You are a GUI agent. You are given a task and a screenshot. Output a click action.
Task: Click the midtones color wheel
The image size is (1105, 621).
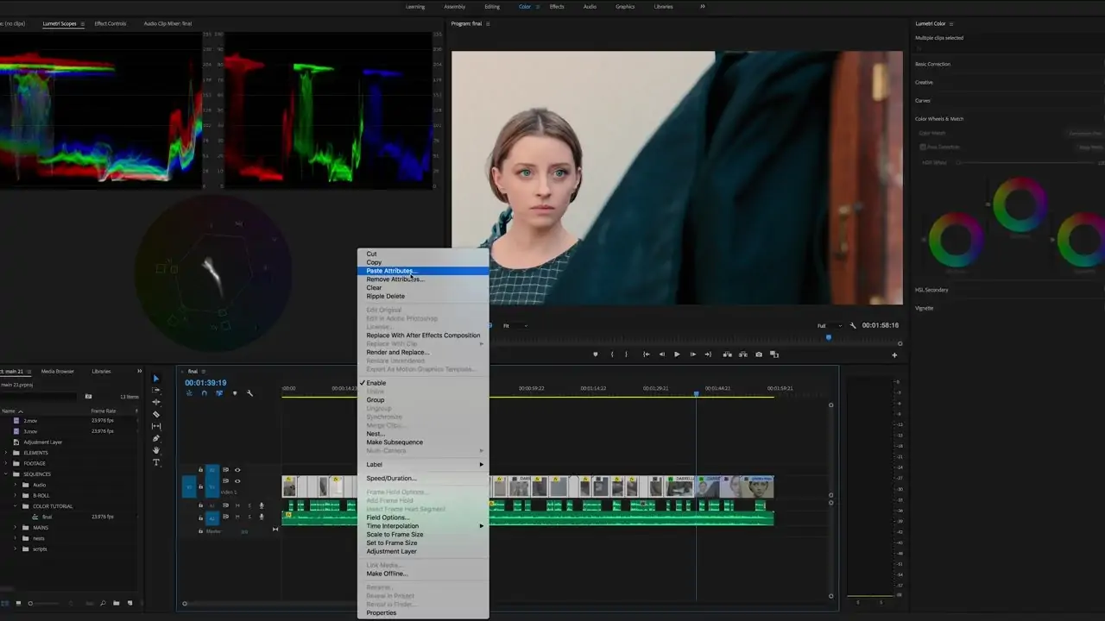(1020, 204)
